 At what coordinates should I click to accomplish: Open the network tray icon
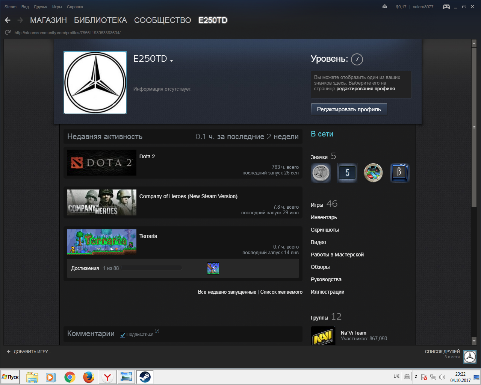[433, 377]
